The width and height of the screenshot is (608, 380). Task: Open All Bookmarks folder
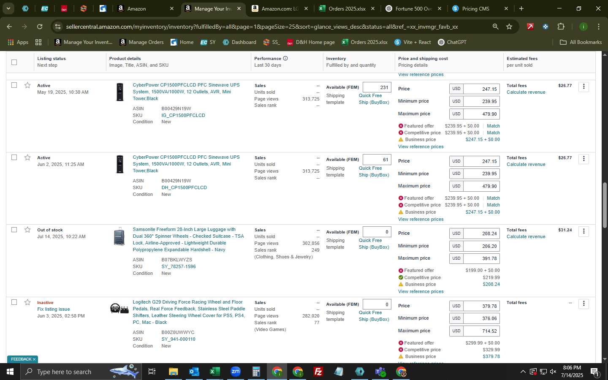point(581,42)
